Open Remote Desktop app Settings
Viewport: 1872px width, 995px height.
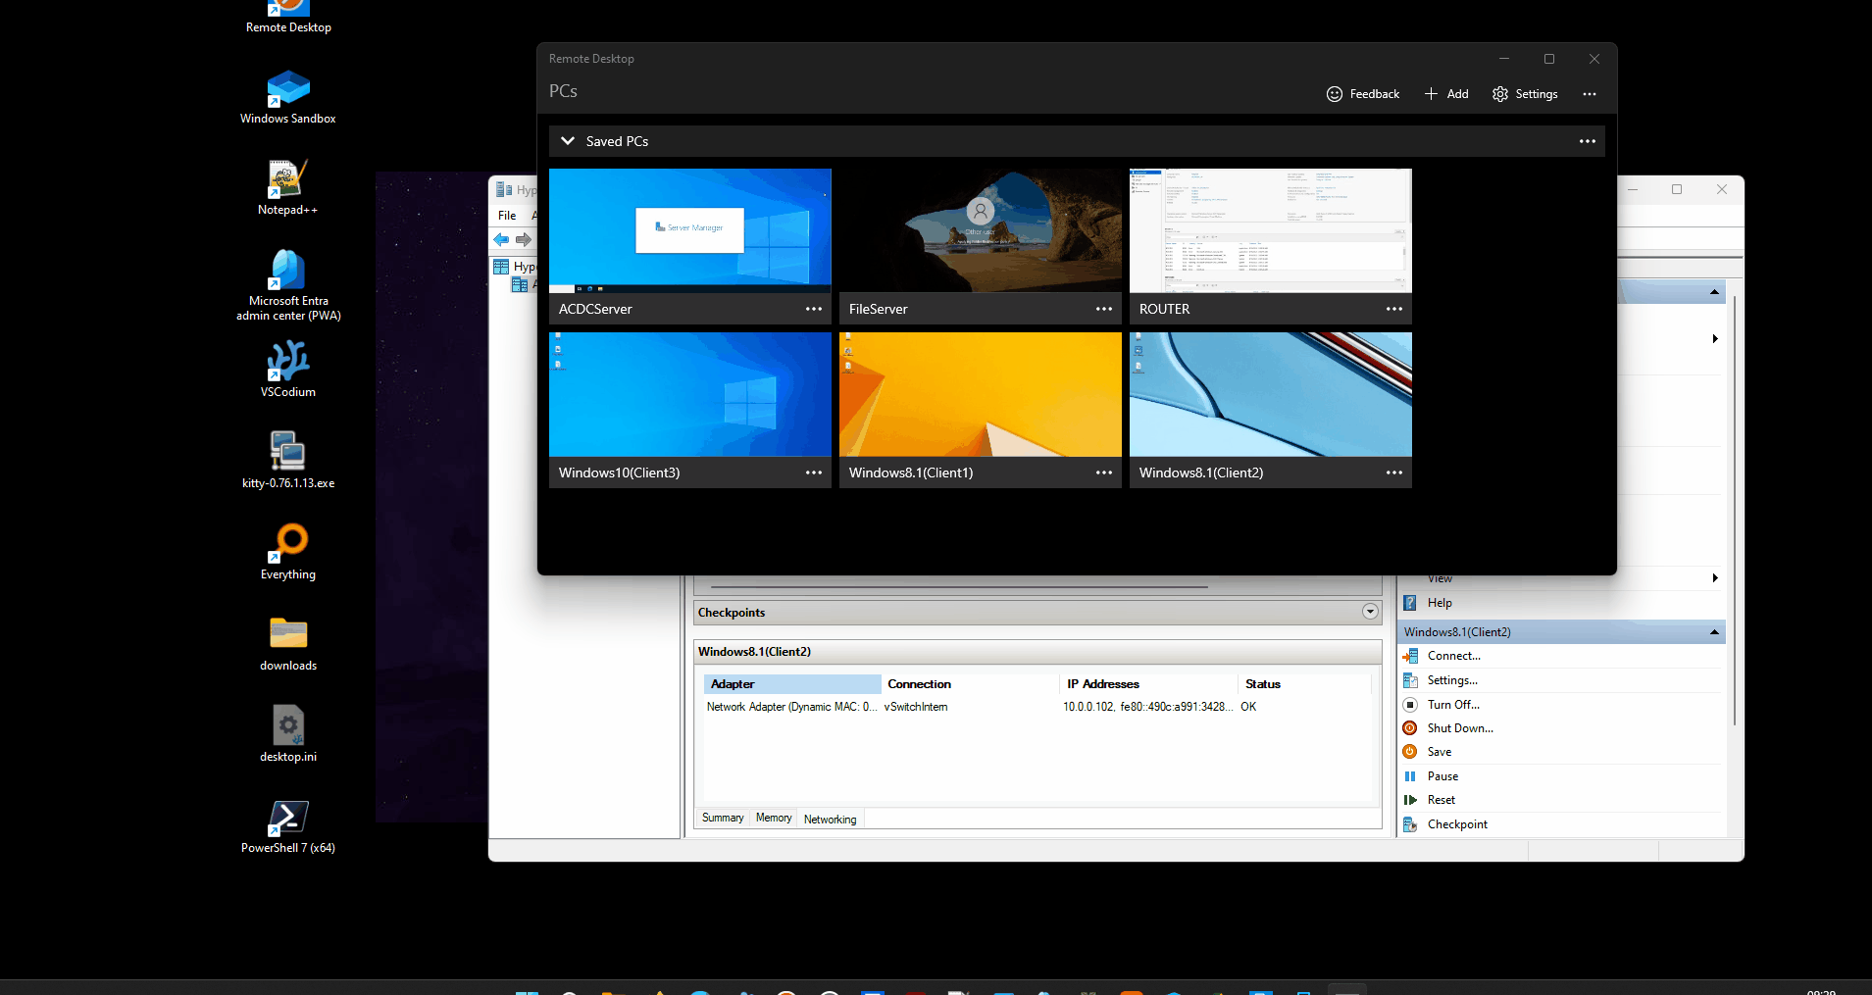point(1525,94)
